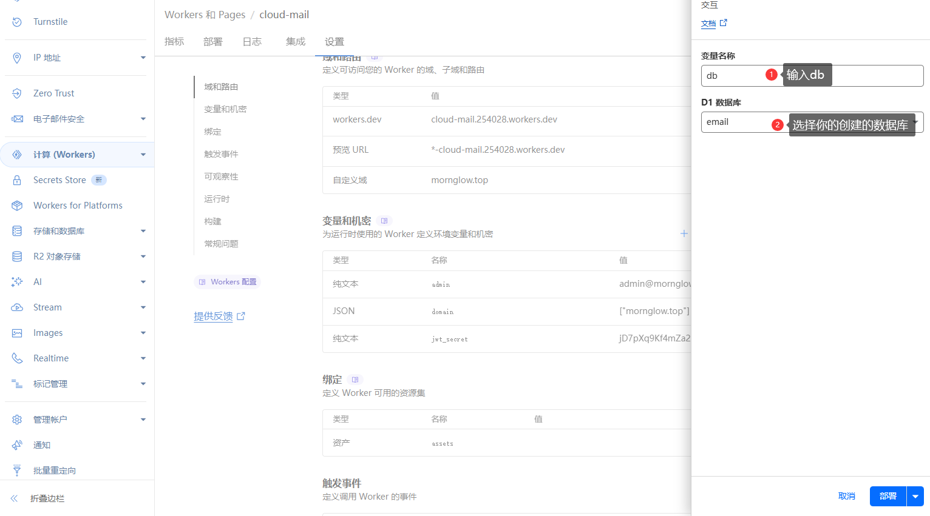Collapse the sidebar with the double-chevron icon
The image size is (930, 516).
pyautogui.click(x=14, y=498)
